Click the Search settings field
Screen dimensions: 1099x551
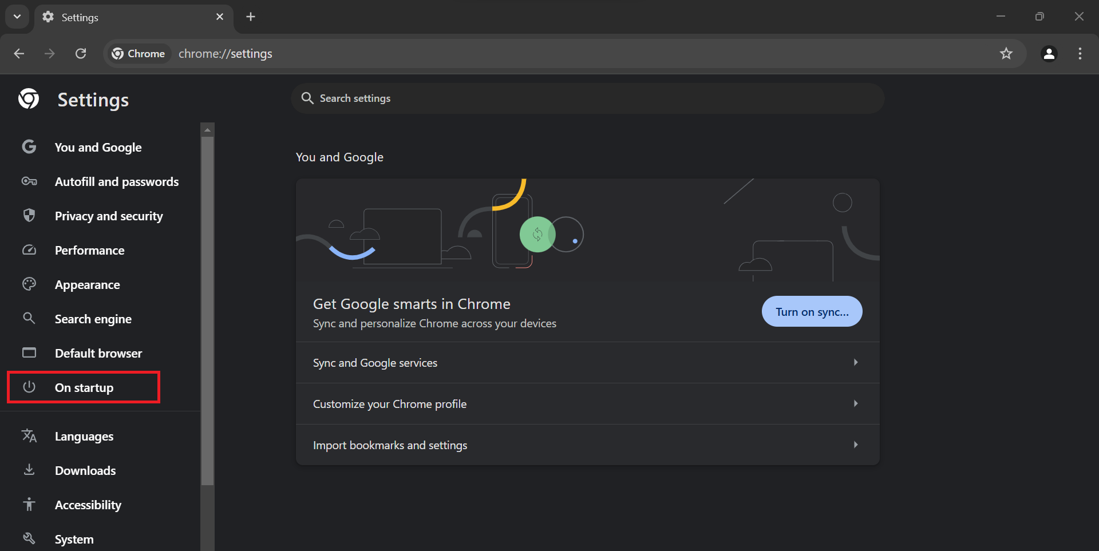pyautogui.click(x=588, y=98)
